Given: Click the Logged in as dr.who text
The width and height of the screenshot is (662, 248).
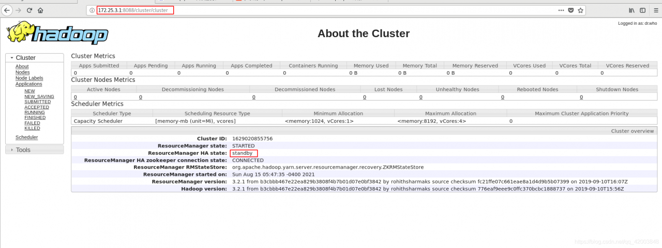Looking at the screenshot, I should [637, 23].
